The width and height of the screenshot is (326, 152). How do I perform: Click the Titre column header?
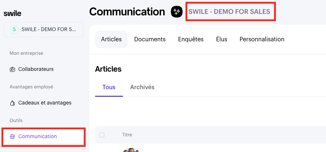[127, 135]
